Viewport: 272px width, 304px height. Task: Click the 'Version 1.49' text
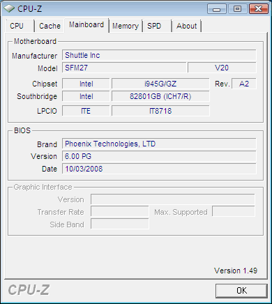236,271
